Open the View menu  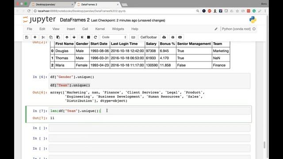coord(56,29)
